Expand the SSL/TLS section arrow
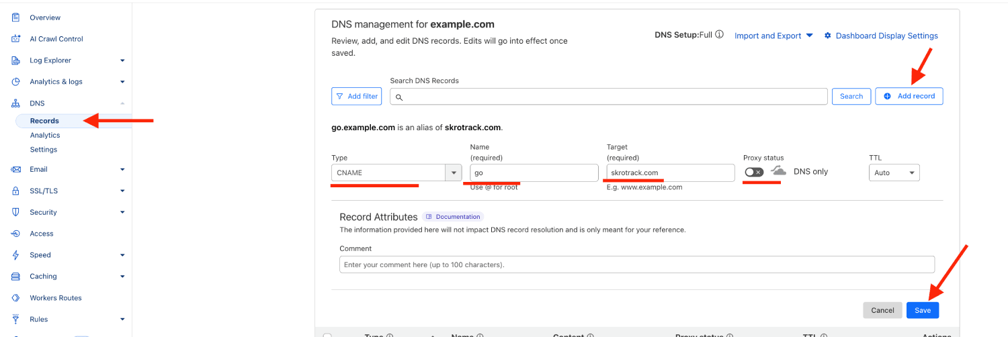 tap(122, 191)
